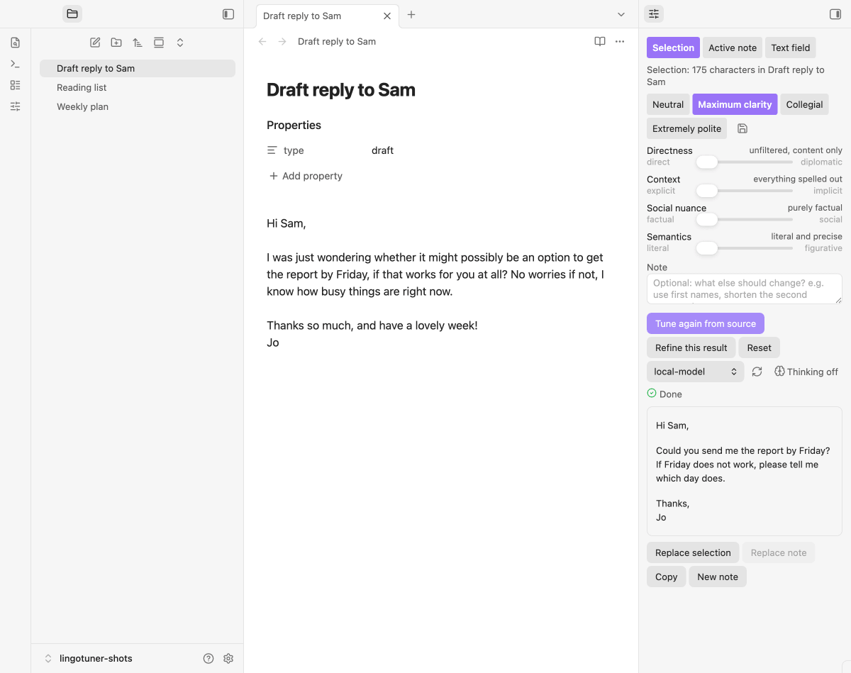Select the Text field source tab
Image resolution: width=851 pixels, height=673 pixels.
[x=791, y=48]
